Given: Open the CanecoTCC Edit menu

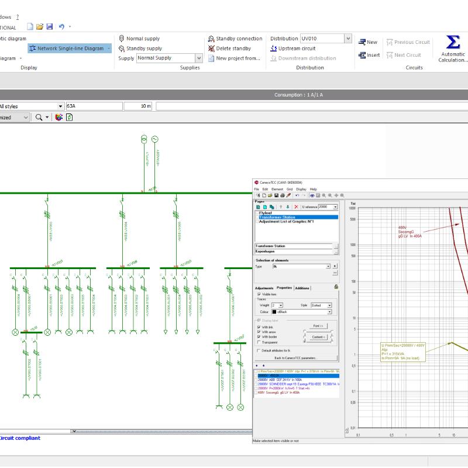Looking at the screenshot, I should 266,189.
